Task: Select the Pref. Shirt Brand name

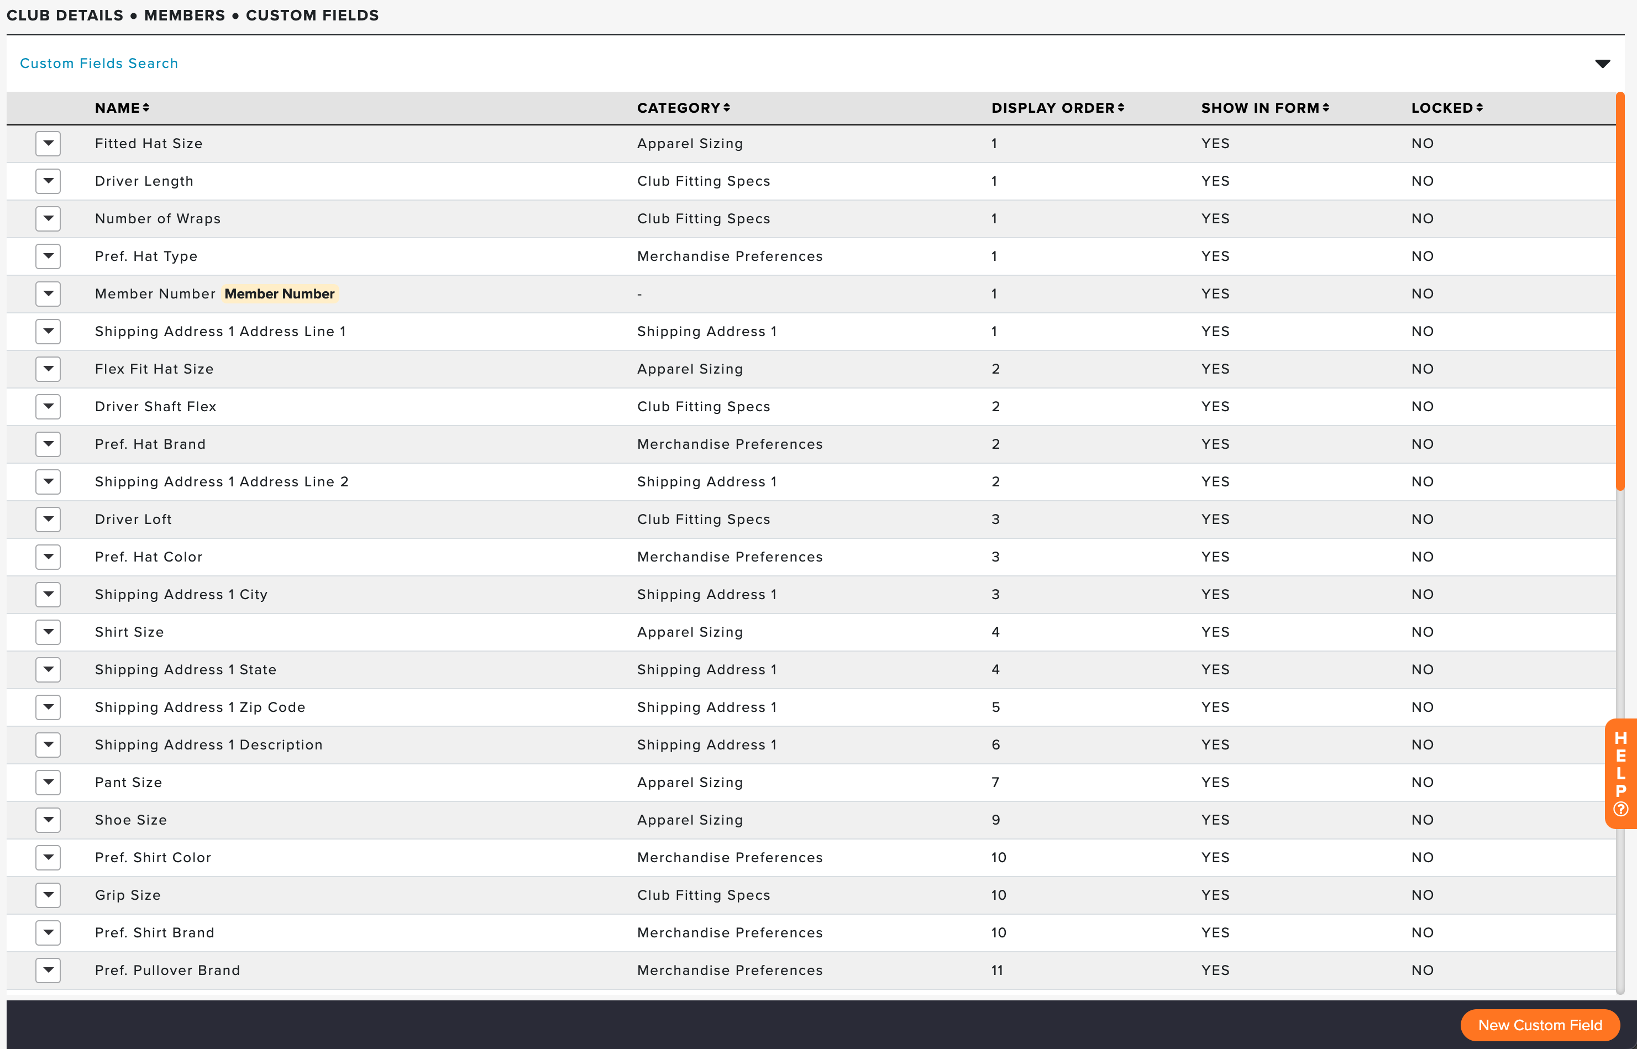Action: (x=155, y=932)
